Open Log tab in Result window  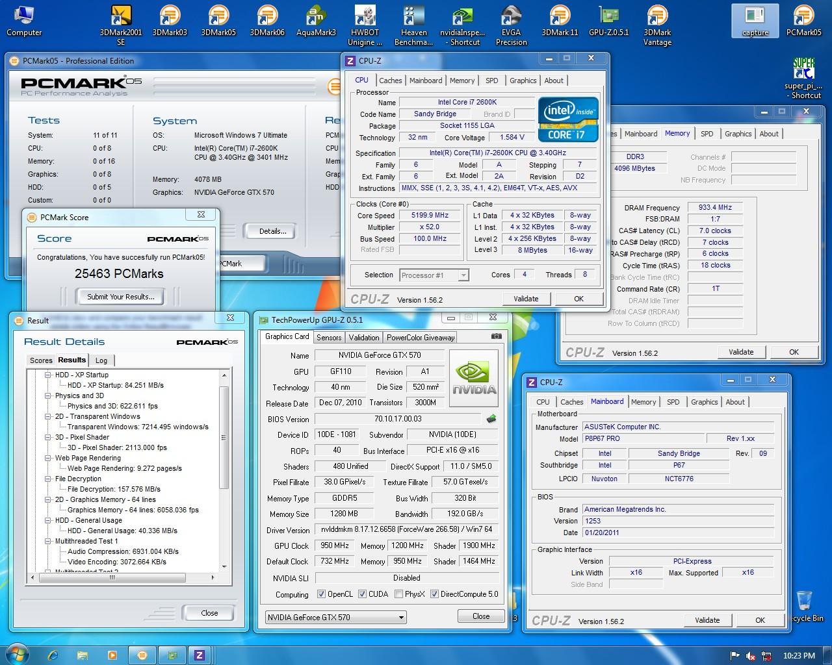pyautogui.click(x=101, y=360)
